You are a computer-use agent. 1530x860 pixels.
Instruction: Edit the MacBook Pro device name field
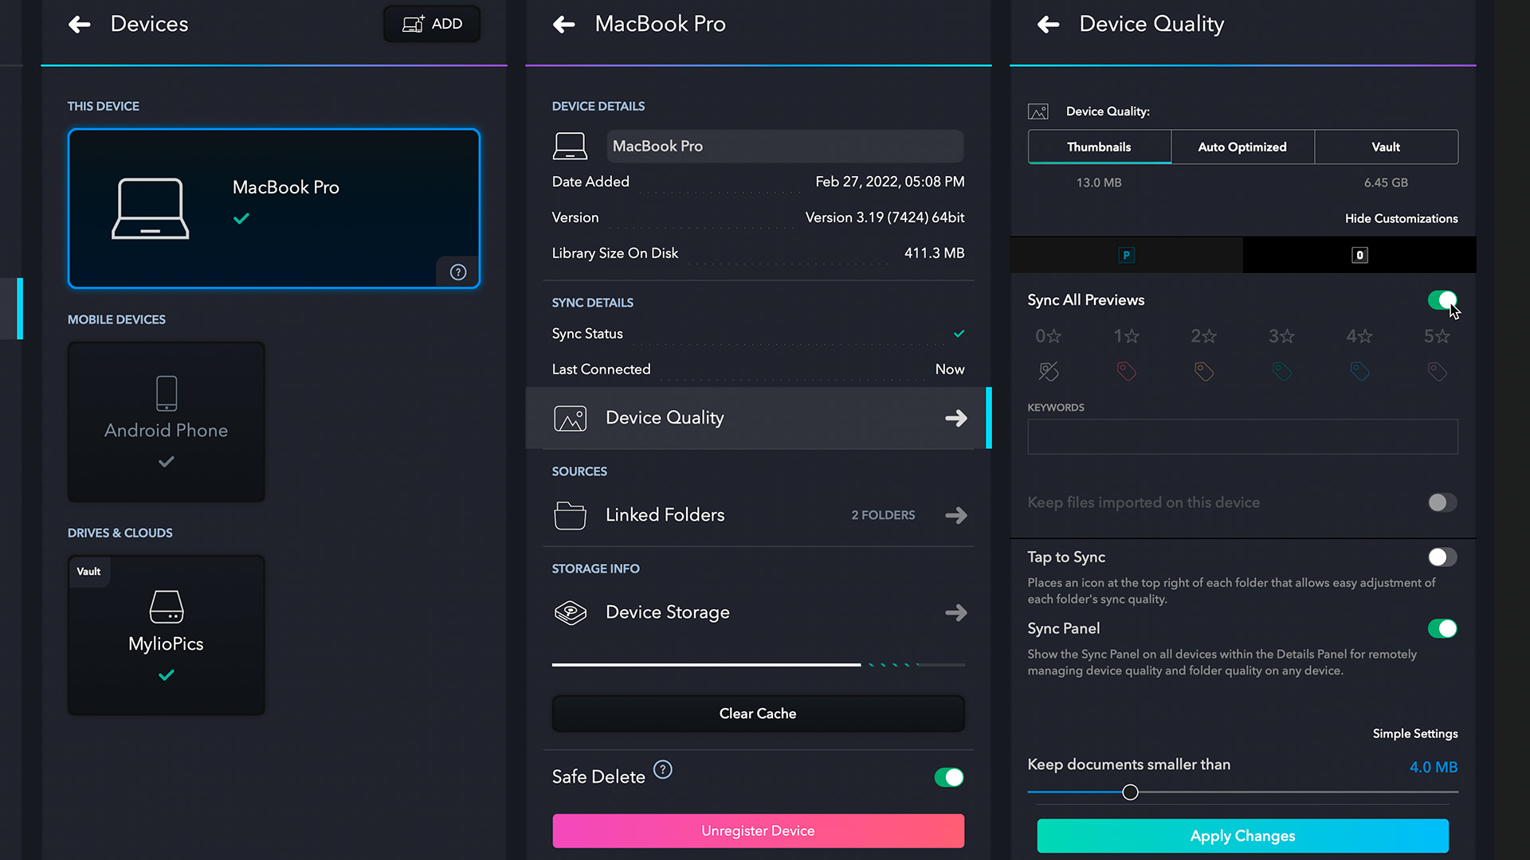(x=785, y=146)
